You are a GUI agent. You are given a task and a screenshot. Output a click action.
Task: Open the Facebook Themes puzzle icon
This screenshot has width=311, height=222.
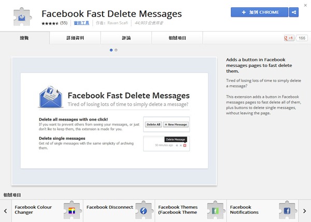[216, 210]
